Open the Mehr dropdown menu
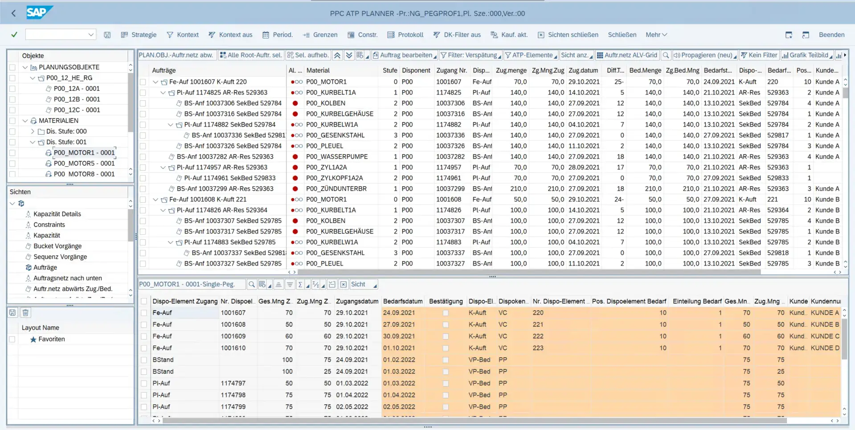This screenshot has height=430, width=855. (x=656, y=35)
